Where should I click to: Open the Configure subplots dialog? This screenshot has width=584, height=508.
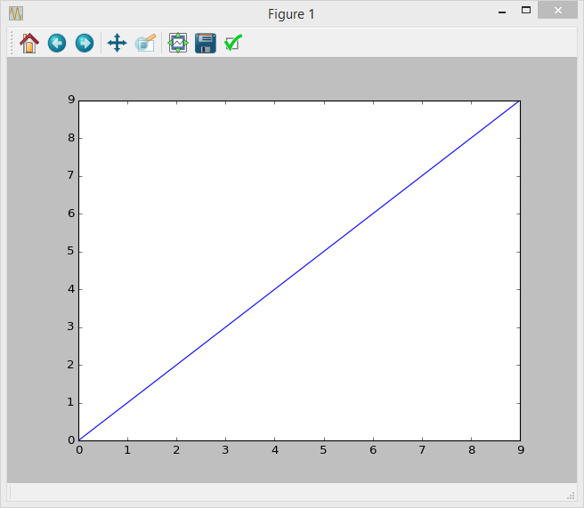[178, 43]
